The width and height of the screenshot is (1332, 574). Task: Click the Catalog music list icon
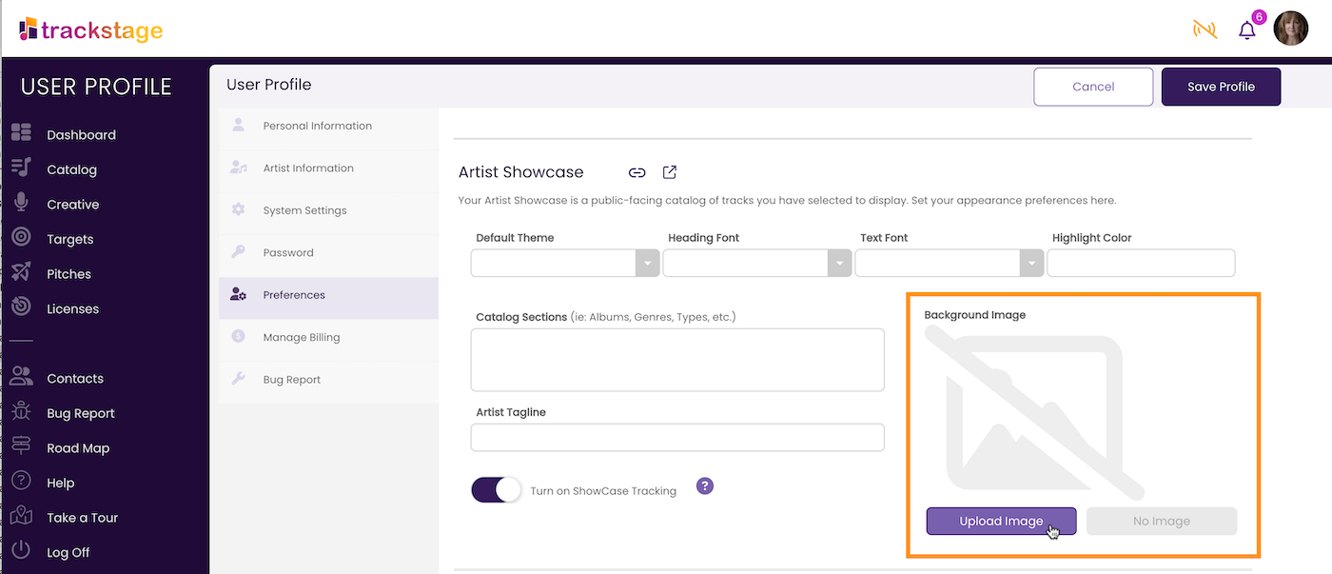coord(21,168)
